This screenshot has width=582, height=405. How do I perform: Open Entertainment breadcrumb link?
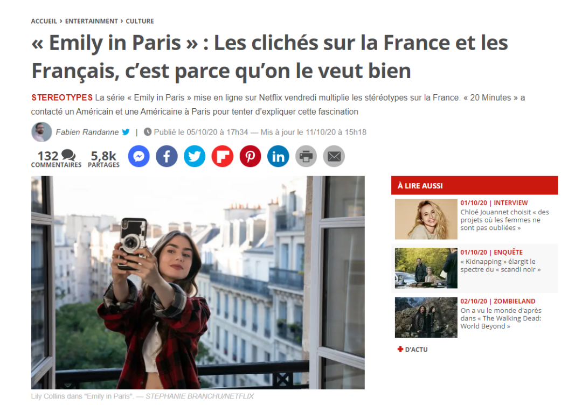(91, 21)
